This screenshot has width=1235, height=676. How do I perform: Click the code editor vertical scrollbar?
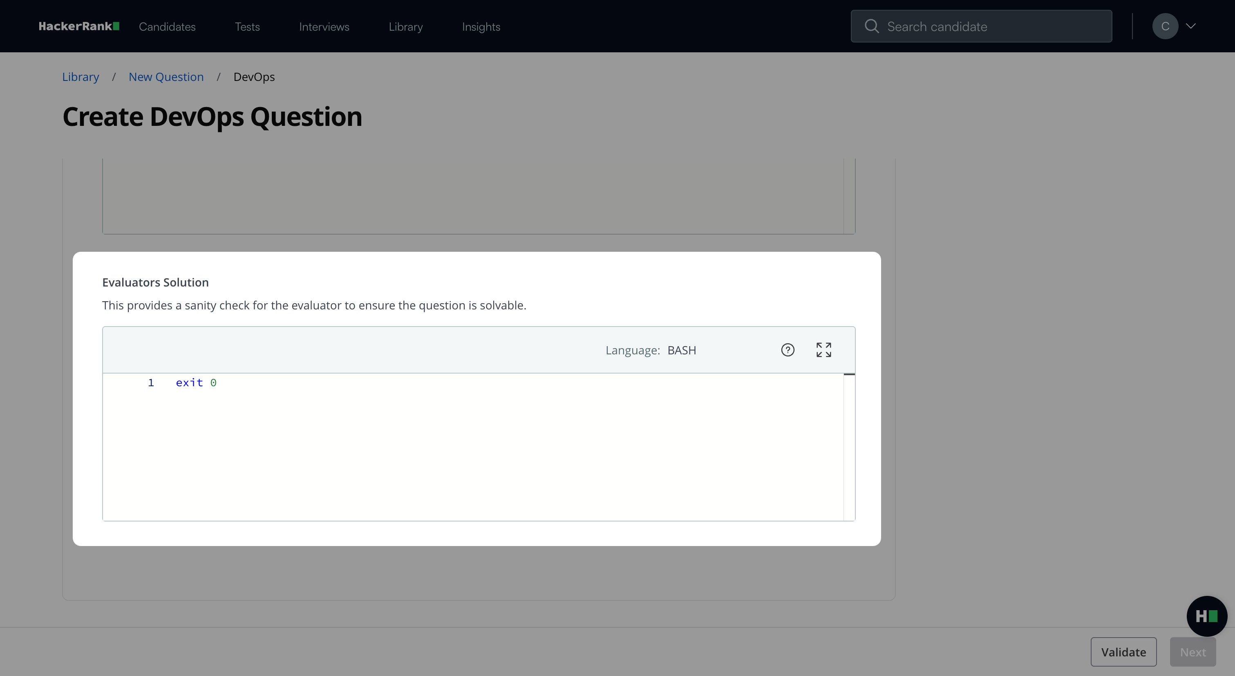point(848,446)
